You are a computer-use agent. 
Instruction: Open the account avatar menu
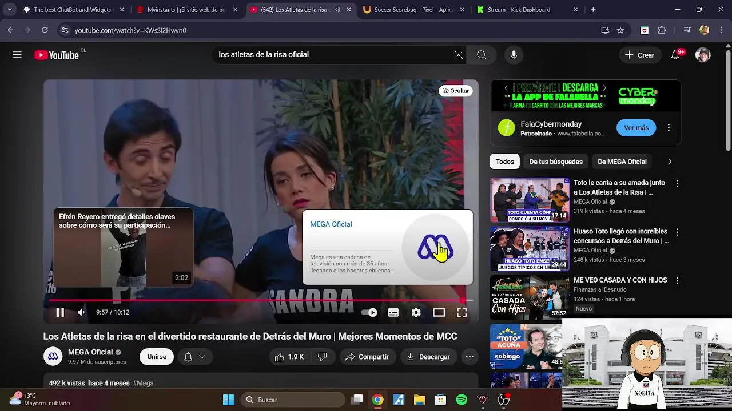(x=703, y=55)
